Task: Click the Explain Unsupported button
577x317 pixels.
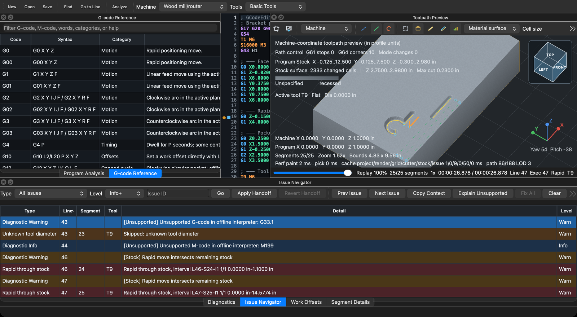Action: pos(483,193)
